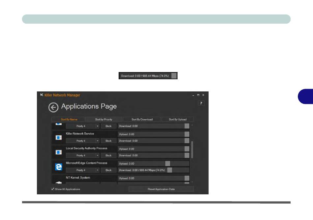Sort applications by priority
313x220 pixels.
coord(103,119)
